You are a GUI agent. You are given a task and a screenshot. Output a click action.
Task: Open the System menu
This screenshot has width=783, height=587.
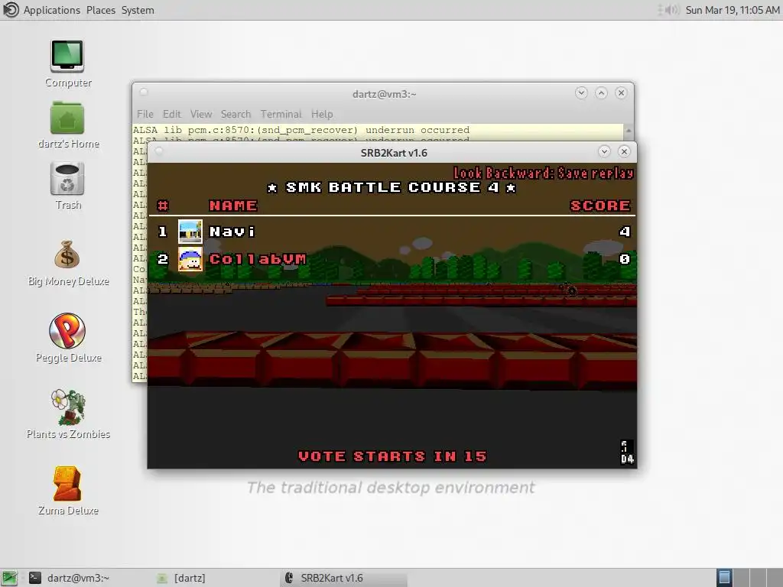[138, 10]
